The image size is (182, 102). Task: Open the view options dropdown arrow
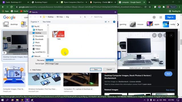tap(109, 22)
